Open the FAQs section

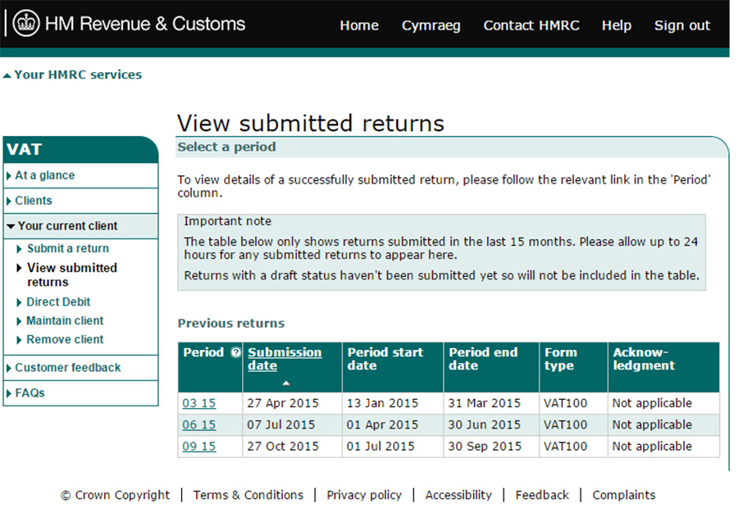pyautogui.click(x=29, y=392)
